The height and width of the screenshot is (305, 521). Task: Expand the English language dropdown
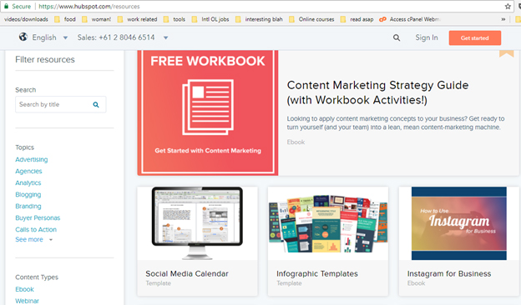click(65, 37)
